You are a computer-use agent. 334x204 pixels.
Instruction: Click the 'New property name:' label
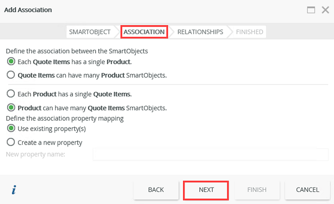(x=35, y=154)
